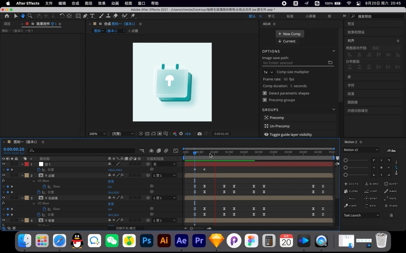406x253 pixels.
Task: Select the Zoom magnifier tool
Action: [30, 16]
